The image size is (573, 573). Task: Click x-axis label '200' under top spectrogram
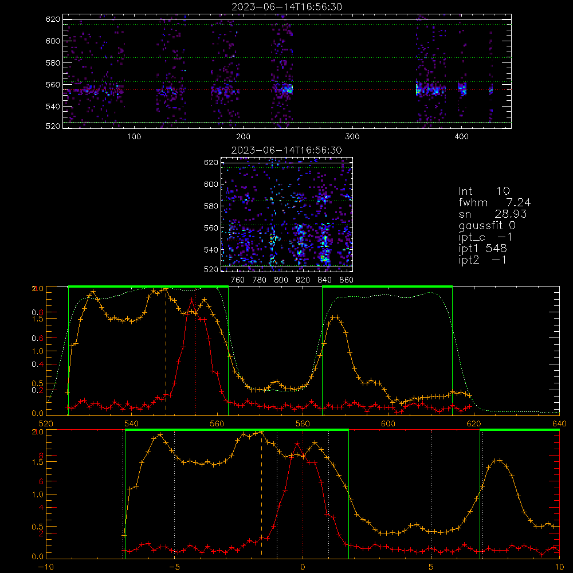point(243,137)
